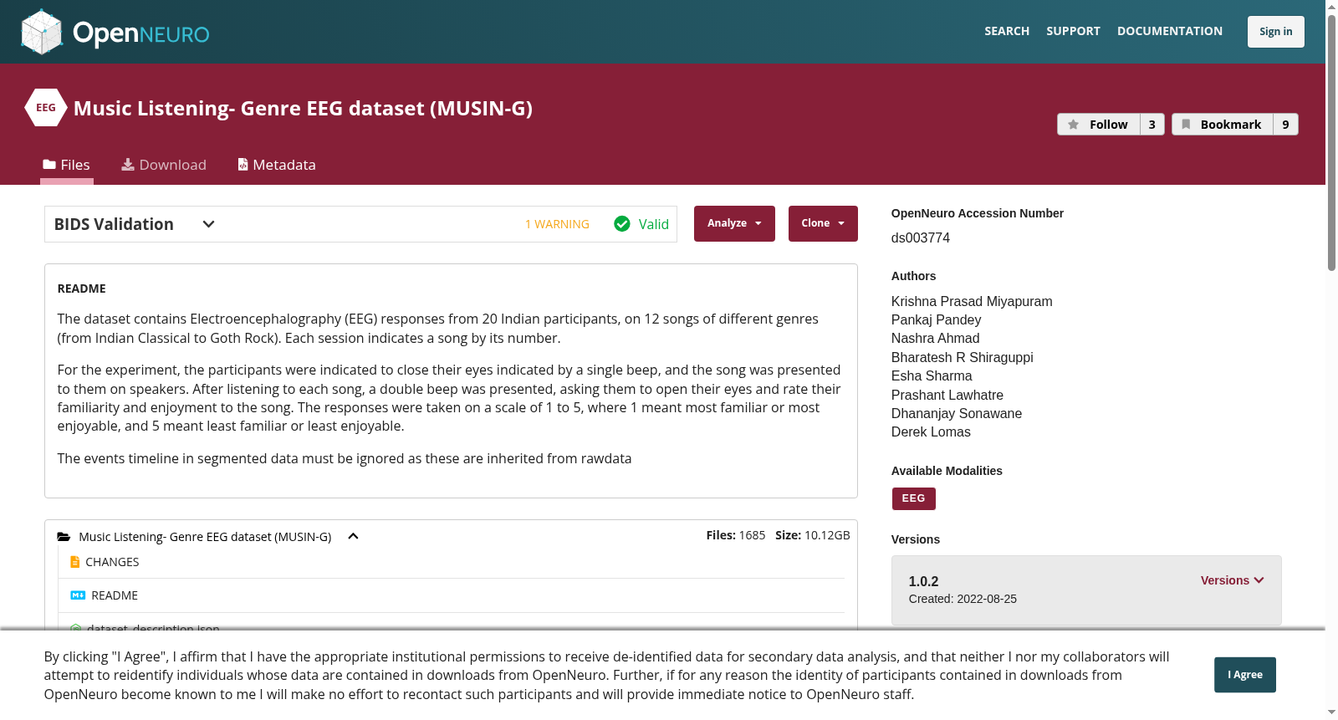
Task: Click the EEG hexagon badge beside title
Action: [x=46, y=108]
